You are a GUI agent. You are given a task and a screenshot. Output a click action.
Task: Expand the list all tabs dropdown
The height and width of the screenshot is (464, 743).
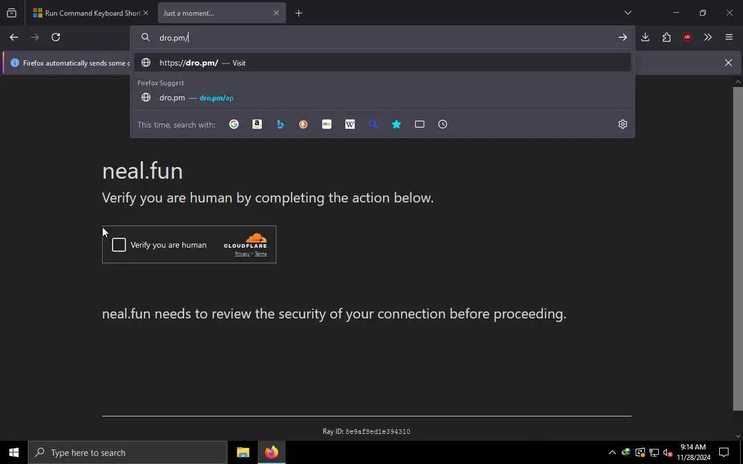click(x=627, y=13)
